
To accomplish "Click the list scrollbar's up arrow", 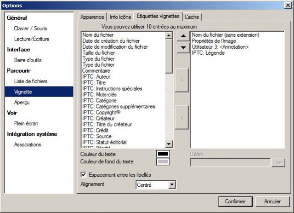I will pyautogui.click(x=169, y=35).
